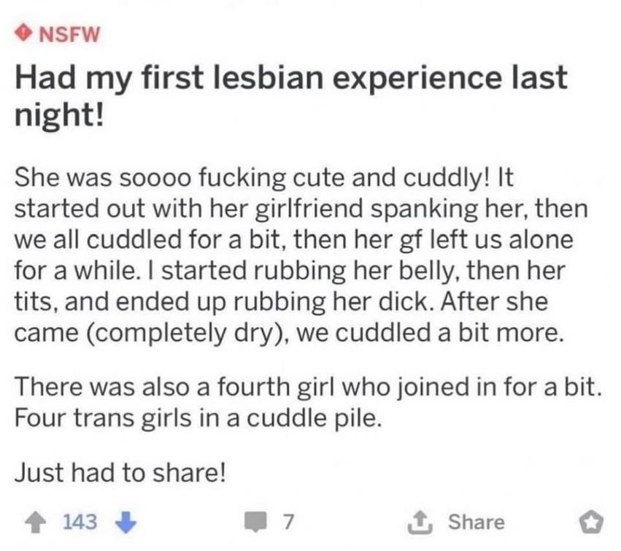The height and width of the screenshot is (551, 621).
Task: Click 'we cuddled a bit more' text
Action: click(x=429, y=333)
